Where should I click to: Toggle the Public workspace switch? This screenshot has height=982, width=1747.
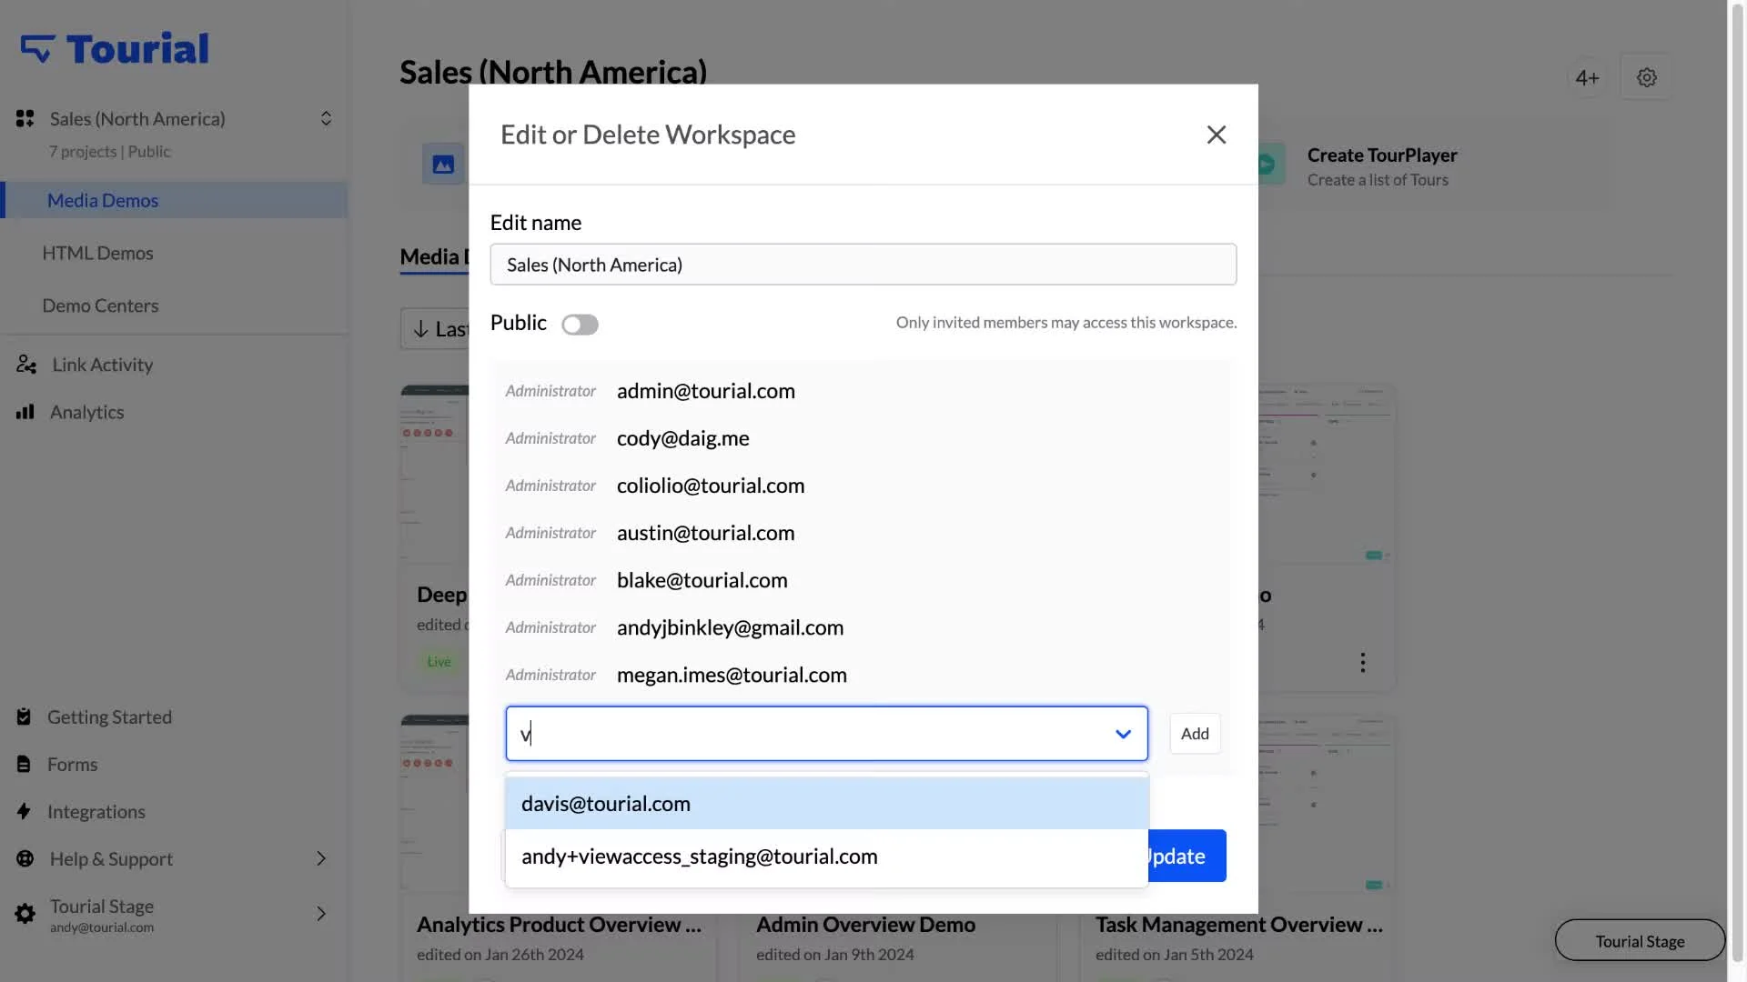point(580,325)
